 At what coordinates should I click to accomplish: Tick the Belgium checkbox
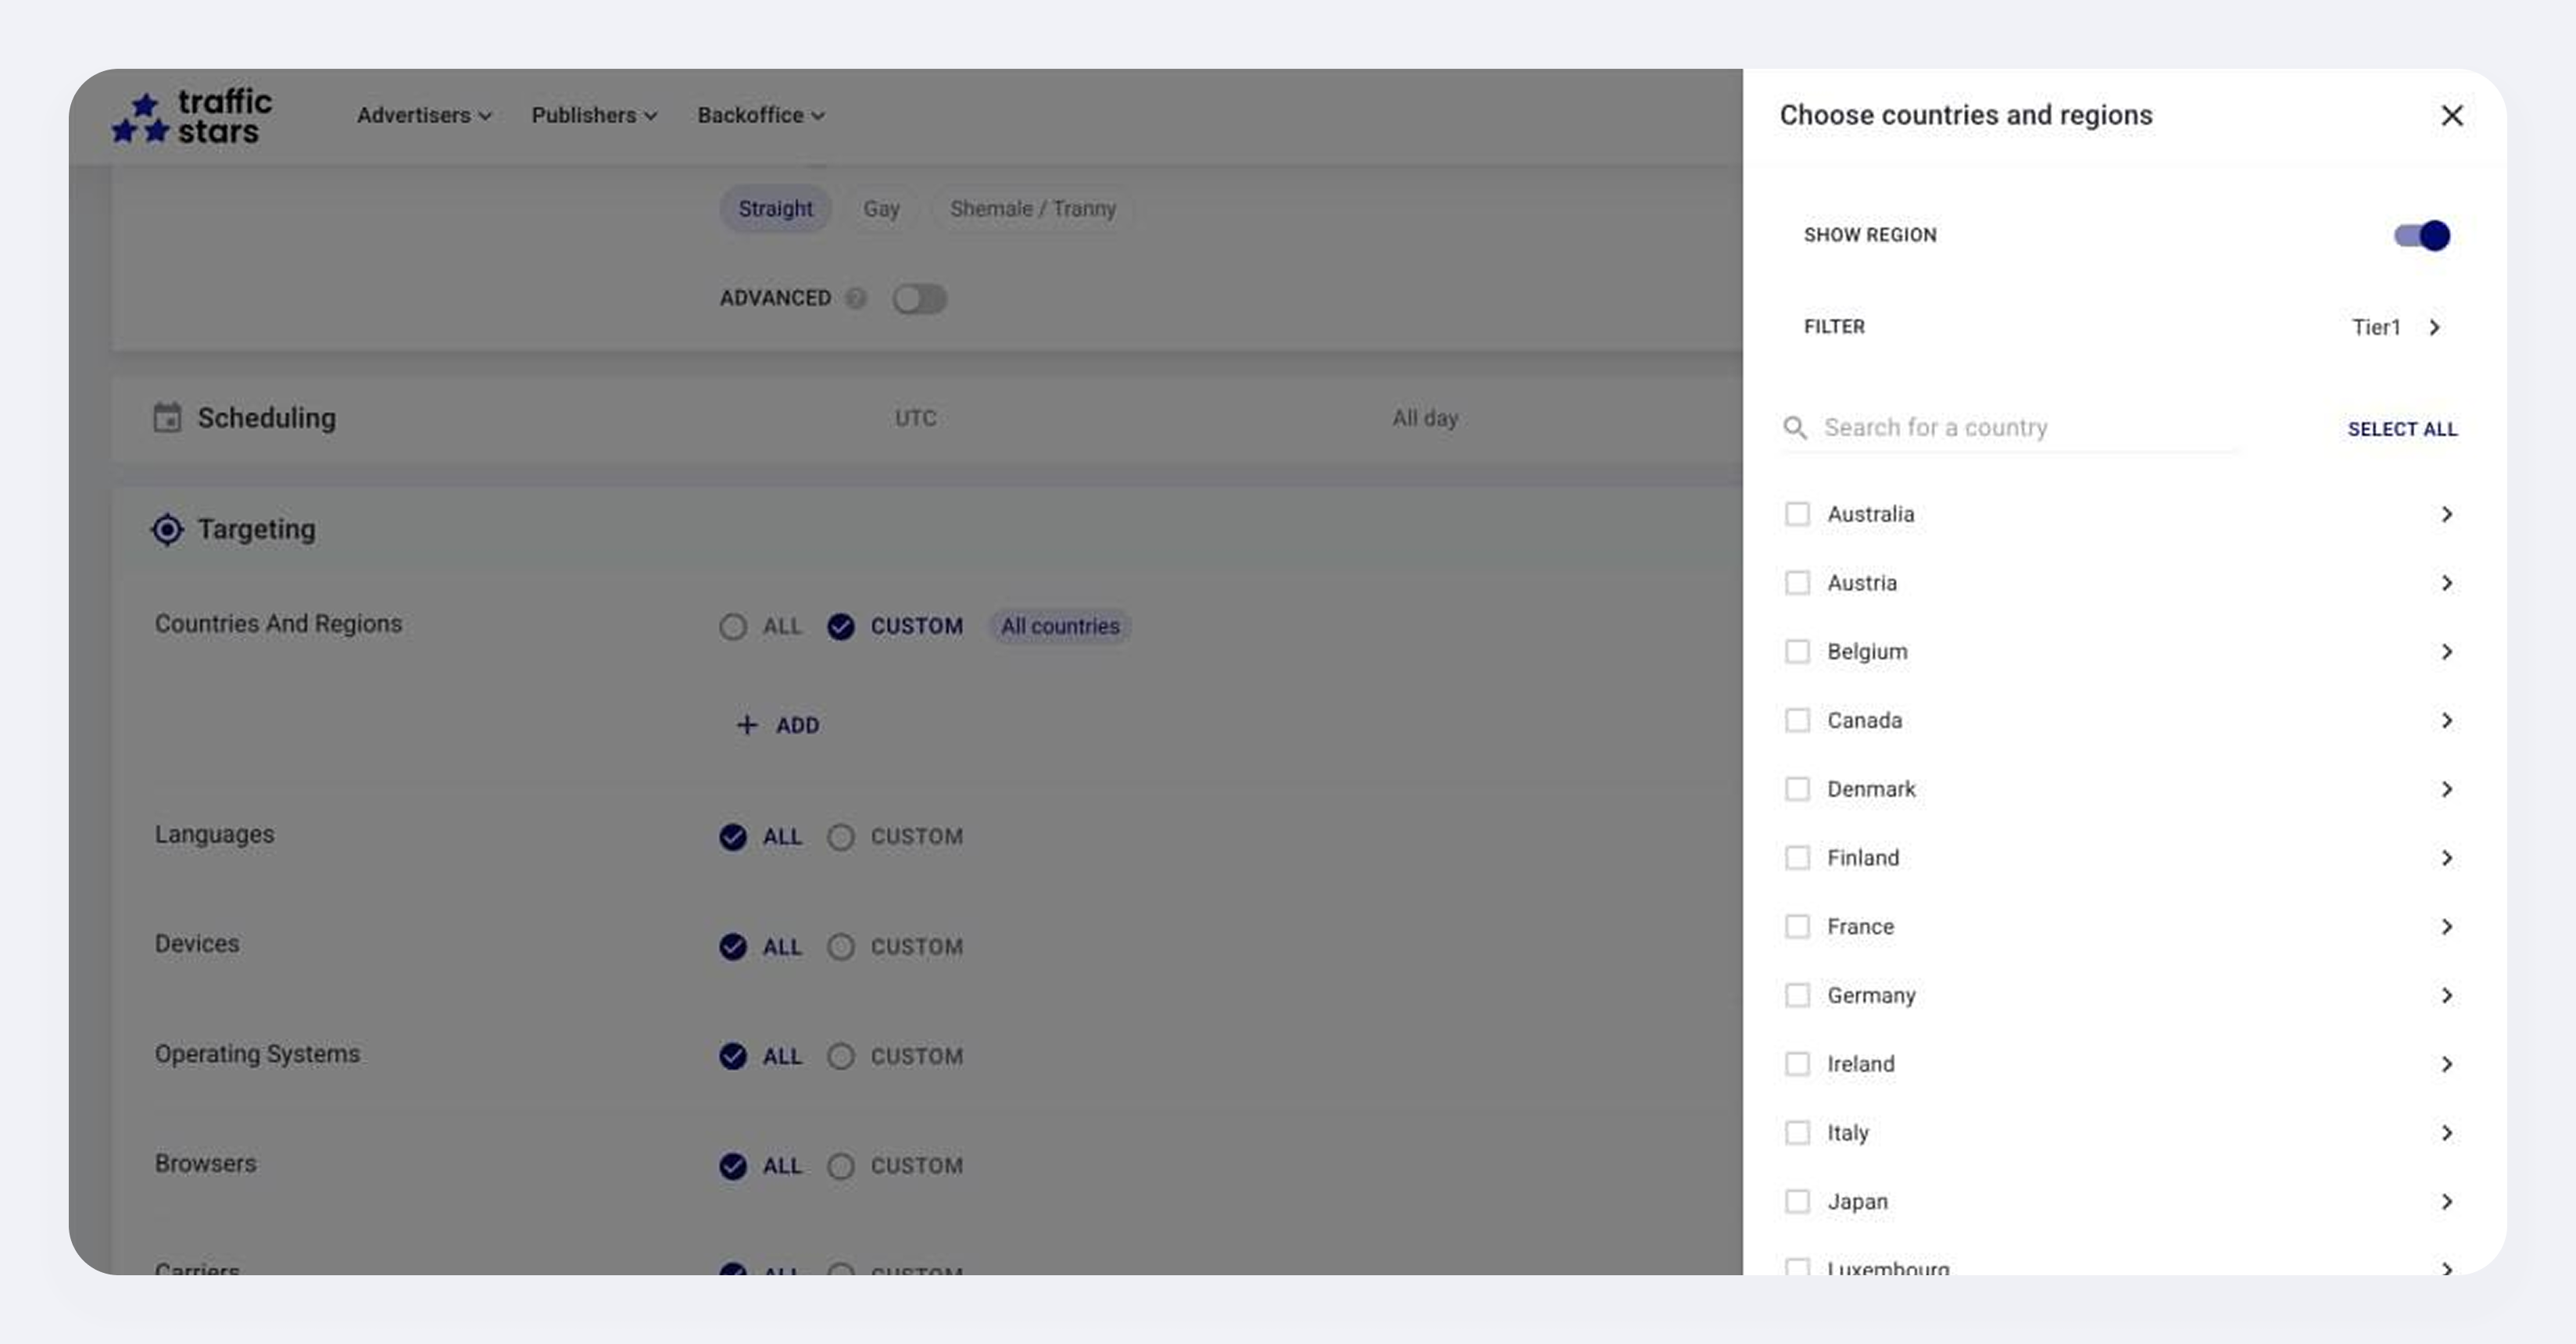[1797, 652]
